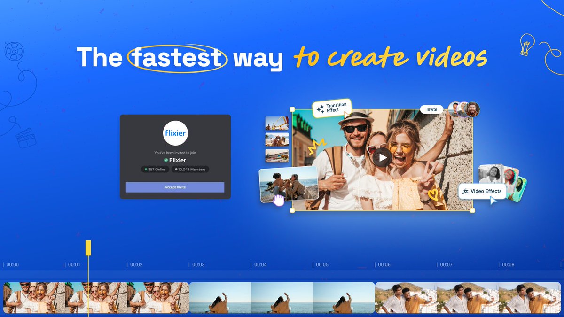
Task: Click the hand cursor icon on beach thumbnail
Action: click(x=279, y=201)
